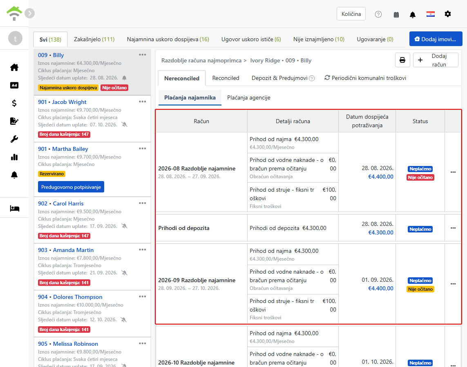Open the 902 • Carol Harris link
Image resolution: width=467 pixels, height=367 pixels.
pyautogui.click(x=61, y=203)
